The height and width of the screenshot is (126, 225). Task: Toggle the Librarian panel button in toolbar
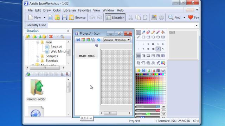coord(115,17)
